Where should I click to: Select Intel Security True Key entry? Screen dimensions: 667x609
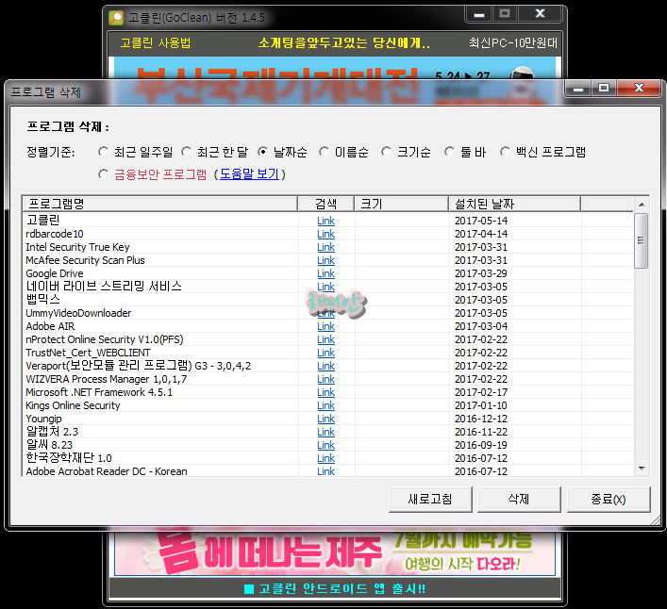77,247
